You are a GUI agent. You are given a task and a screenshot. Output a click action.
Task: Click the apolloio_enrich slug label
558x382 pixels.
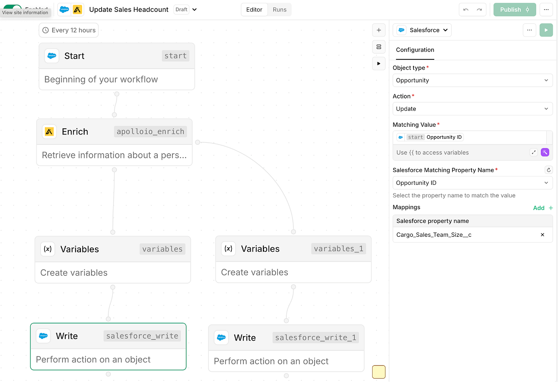pyautogui.click(x=150, y=132)
